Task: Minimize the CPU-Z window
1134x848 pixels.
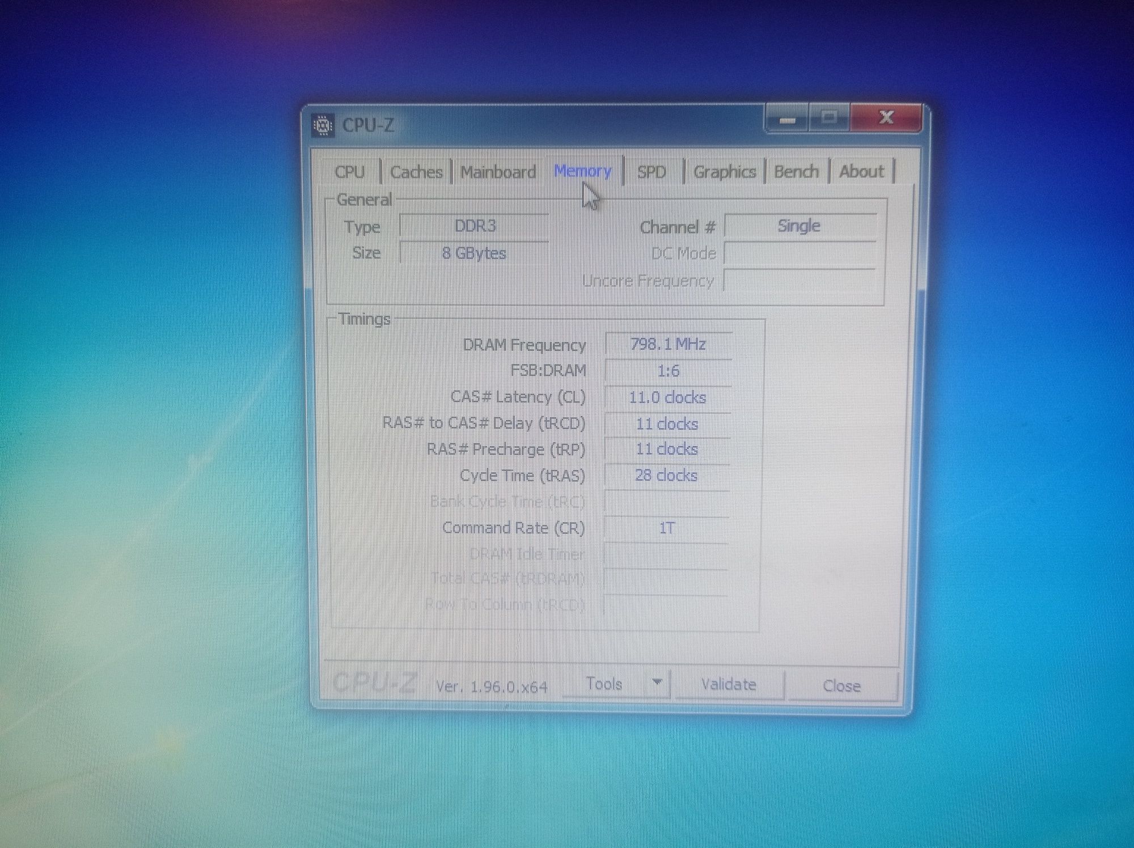Action: coord(787,119)
